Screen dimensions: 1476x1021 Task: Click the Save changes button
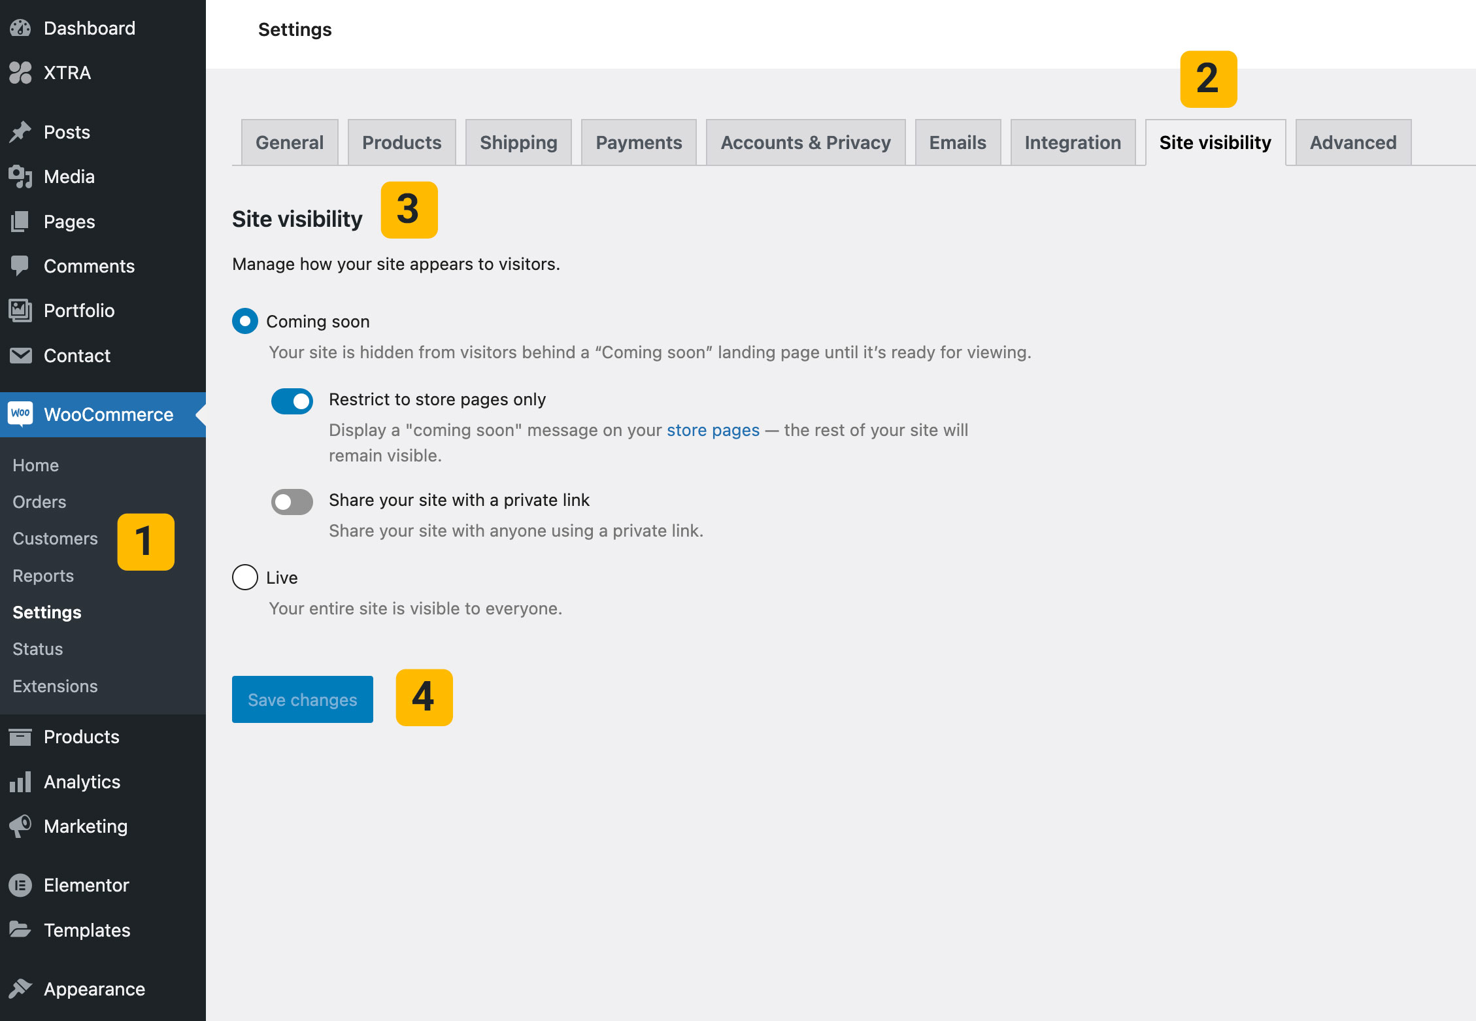click(x=302, y=699)
